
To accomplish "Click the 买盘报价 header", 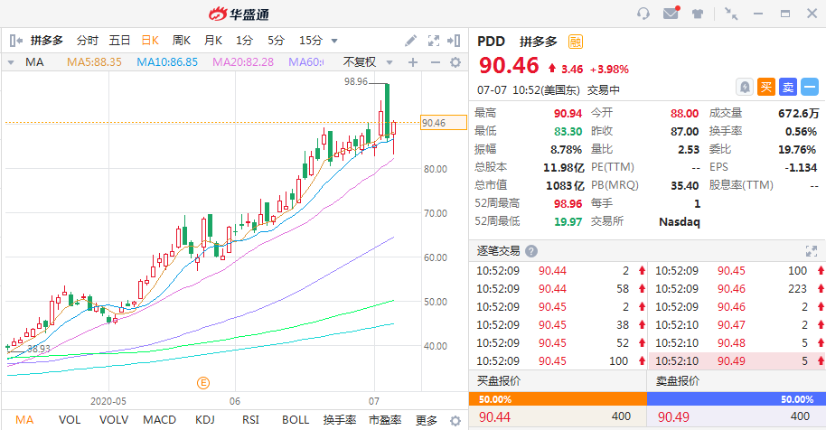I will tap(499, 381).
